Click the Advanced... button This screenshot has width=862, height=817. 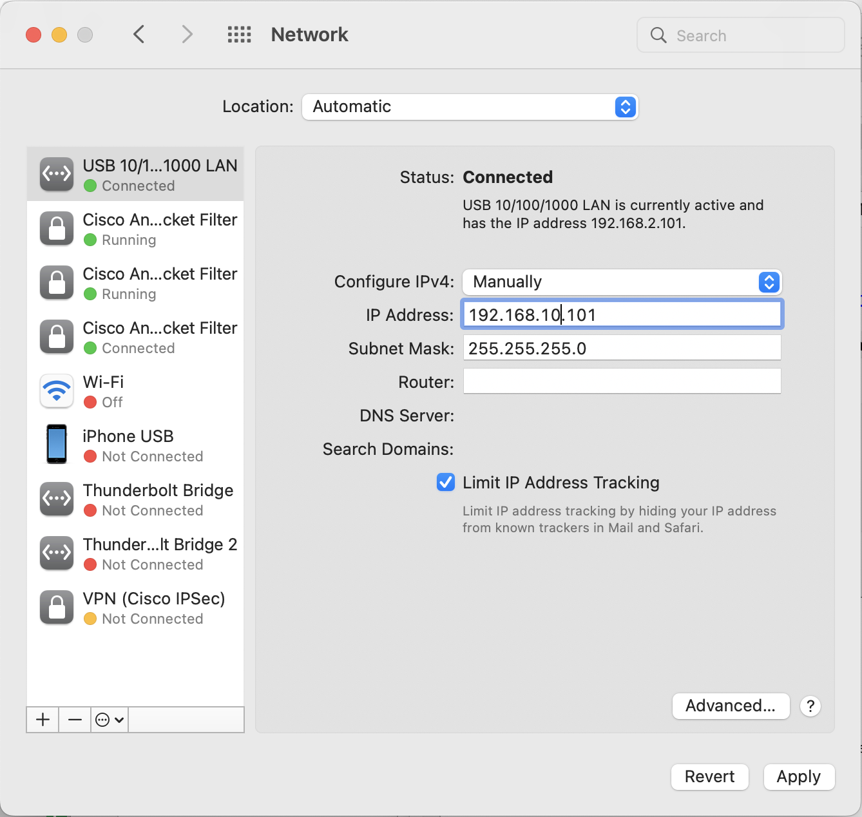point(731,706)
